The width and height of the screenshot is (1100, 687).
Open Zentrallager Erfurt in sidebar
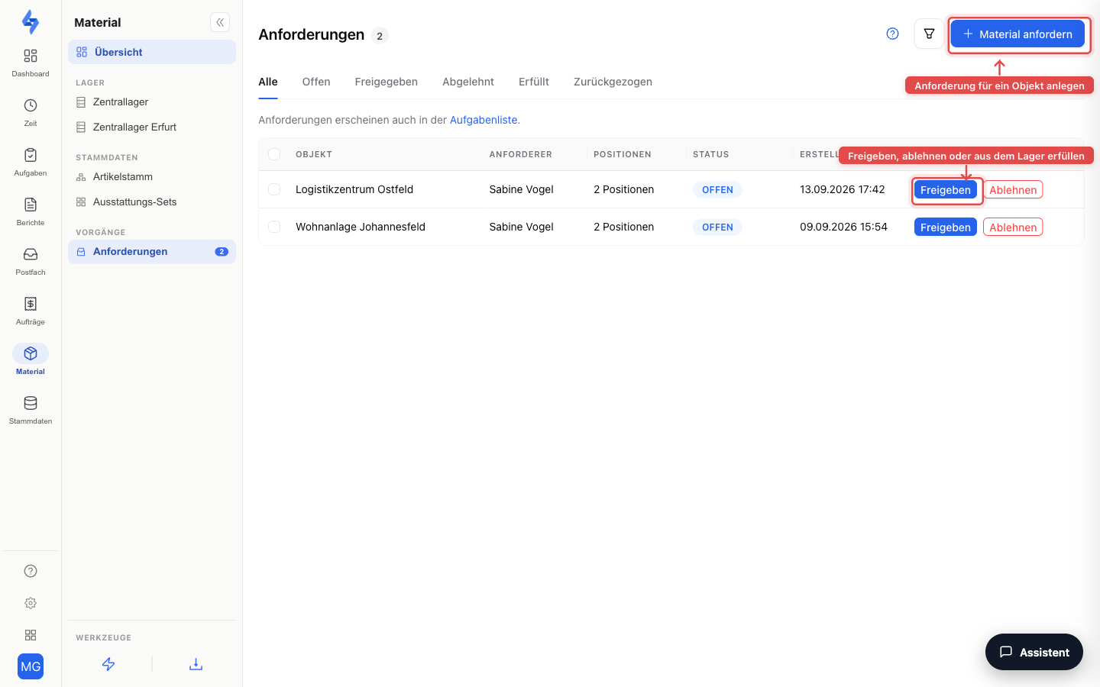152,127
